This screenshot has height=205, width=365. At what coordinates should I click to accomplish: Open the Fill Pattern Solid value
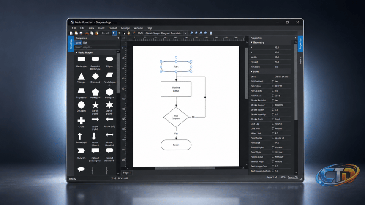(x=277, y=96)
